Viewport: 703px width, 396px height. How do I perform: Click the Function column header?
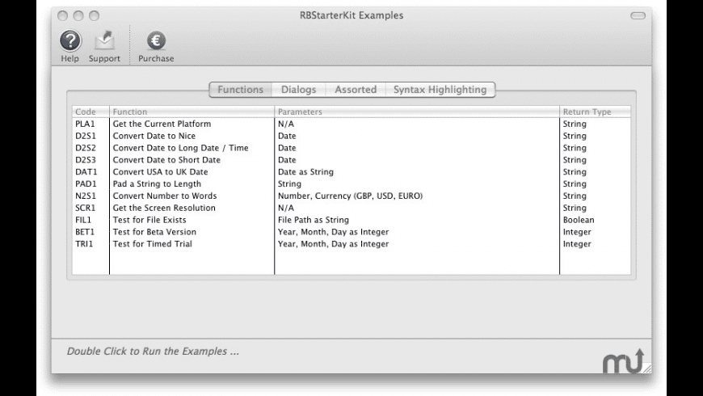pyautogui.click(x=192, y=112)
